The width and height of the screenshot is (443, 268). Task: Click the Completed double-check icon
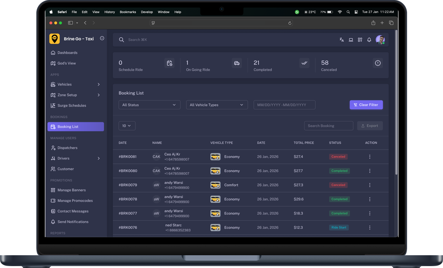click(x=304, y=63)
